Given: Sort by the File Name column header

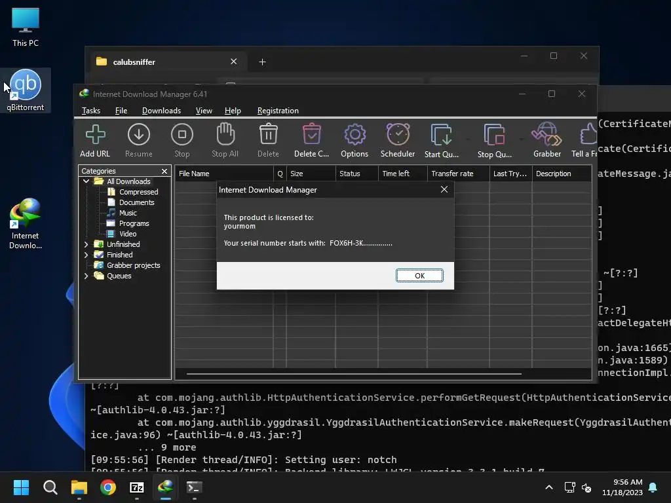Looking at the screenshot, I should click(224, 174).
